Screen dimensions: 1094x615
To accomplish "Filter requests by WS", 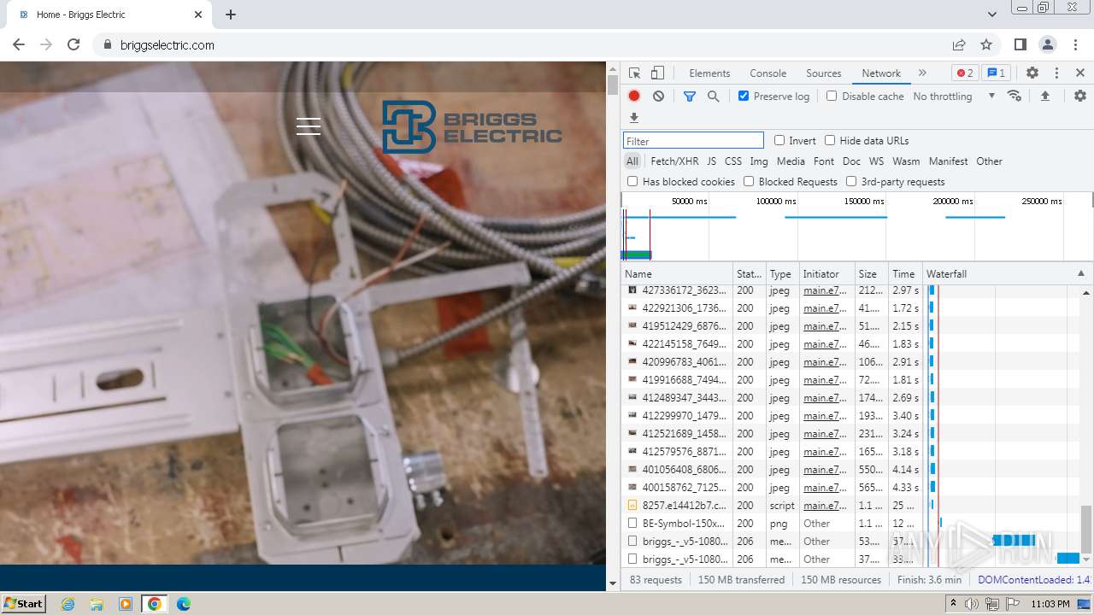I will 876,161.
